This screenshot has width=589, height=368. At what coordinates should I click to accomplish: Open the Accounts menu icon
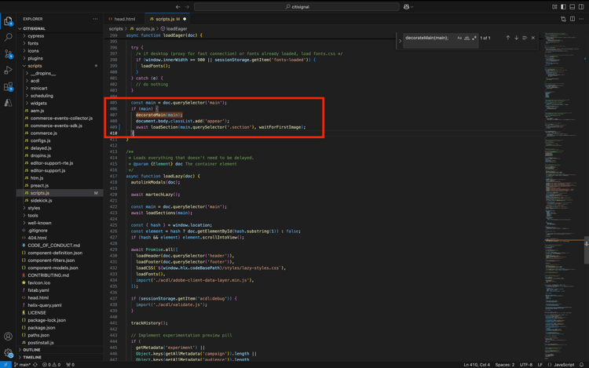coord(9,337)
